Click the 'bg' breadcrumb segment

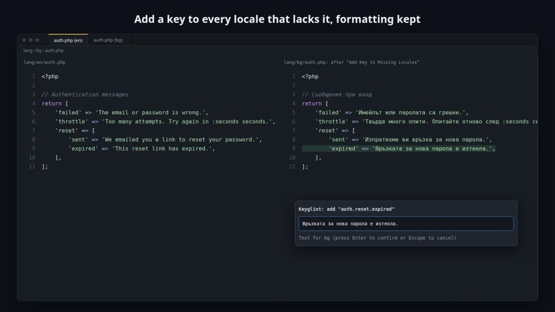click(x=39, y=51)
